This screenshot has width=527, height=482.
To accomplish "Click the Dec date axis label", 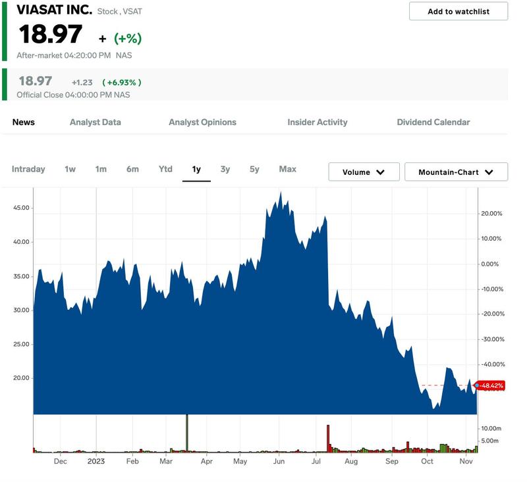I will tap(60, 461).
